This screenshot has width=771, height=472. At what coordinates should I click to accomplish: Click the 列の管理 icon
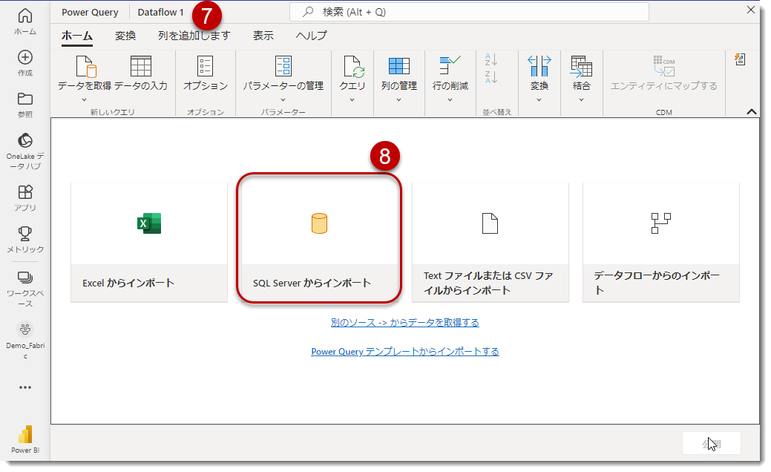(x=398, y=66)
